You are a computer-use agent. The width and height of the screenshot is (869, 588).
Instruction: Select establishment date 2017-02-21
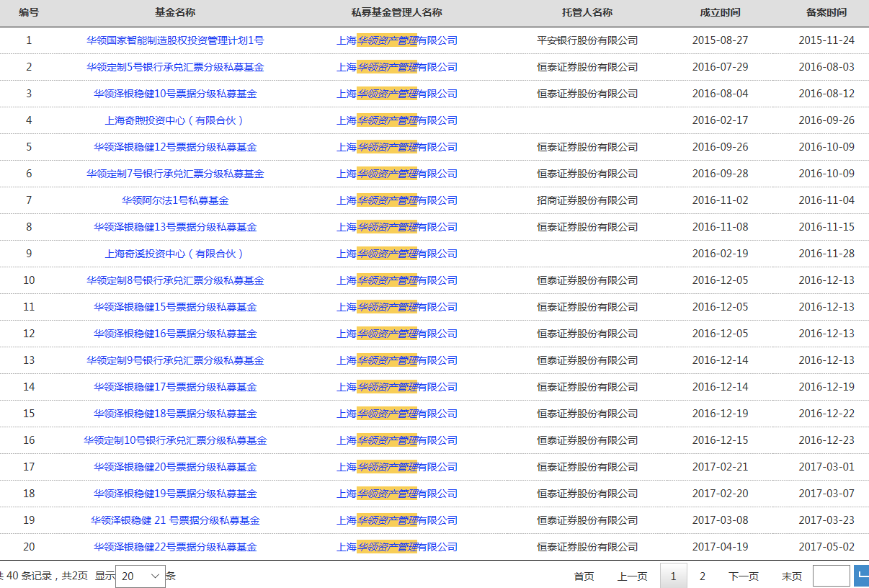pyautogui.click(x=721, y=467)
